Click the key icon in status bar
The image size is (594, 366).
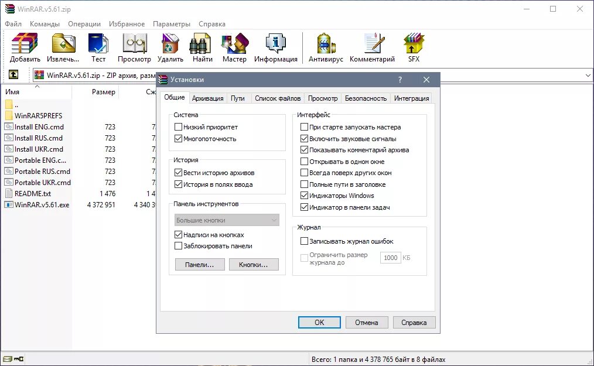(x=19, y=359)
